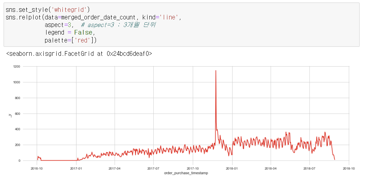Click the 2017-04 x-axis tick label
Screen dimensions: 365x184
[x=115, y=169]
